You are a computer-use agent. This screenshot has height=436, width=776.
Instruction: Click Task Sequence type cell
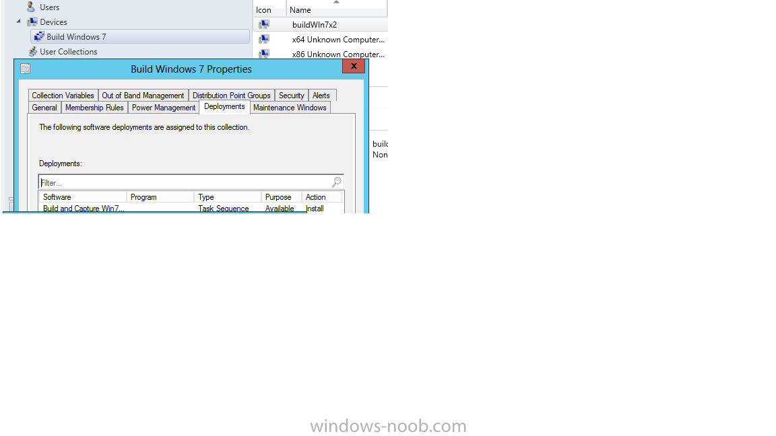[224, 208]
